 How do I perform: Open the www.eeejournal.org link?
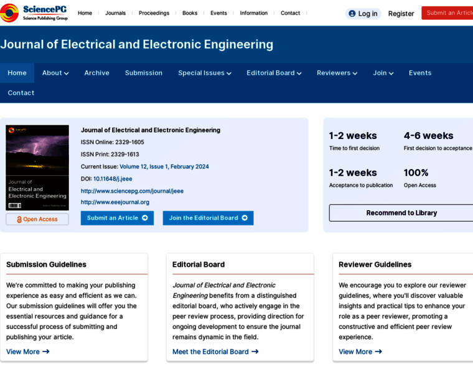(115, 202)
